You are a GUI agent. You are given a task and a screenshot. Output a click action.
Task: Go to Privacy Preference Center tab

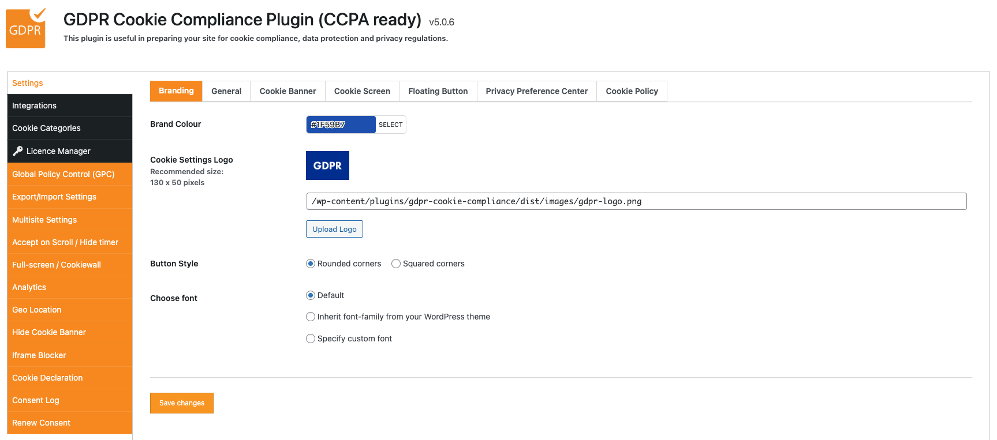click(536, 91)
